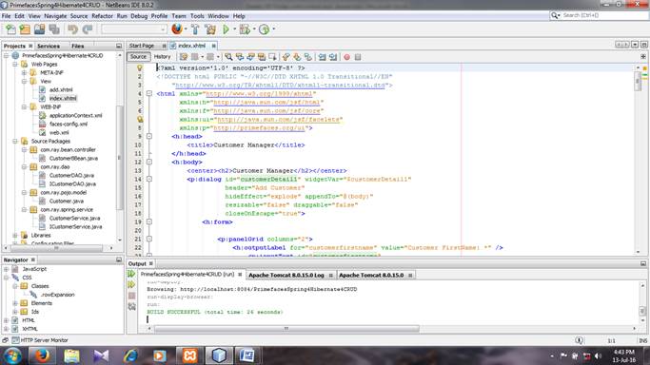Click the Save All toolbar icon
This screenshot has height=365, width=650.
point(54,29)
